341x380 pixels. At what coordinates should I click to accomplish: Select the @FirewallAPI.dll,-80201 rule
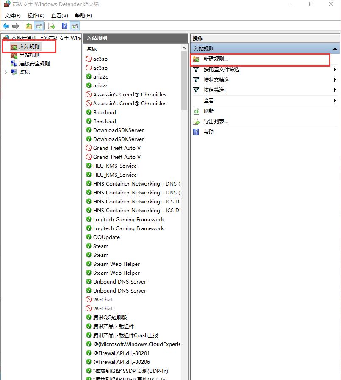[x=122, y=353]
